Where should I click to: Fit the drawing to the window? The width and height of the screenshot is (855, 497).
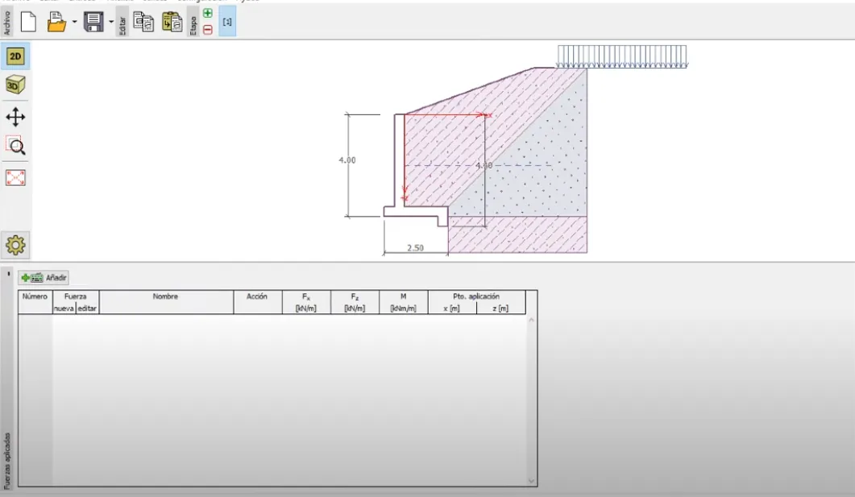pos(15,178)
